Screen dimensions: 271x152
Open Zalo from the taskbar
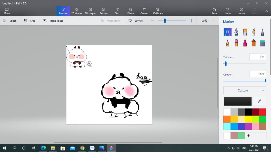[92, 148]
